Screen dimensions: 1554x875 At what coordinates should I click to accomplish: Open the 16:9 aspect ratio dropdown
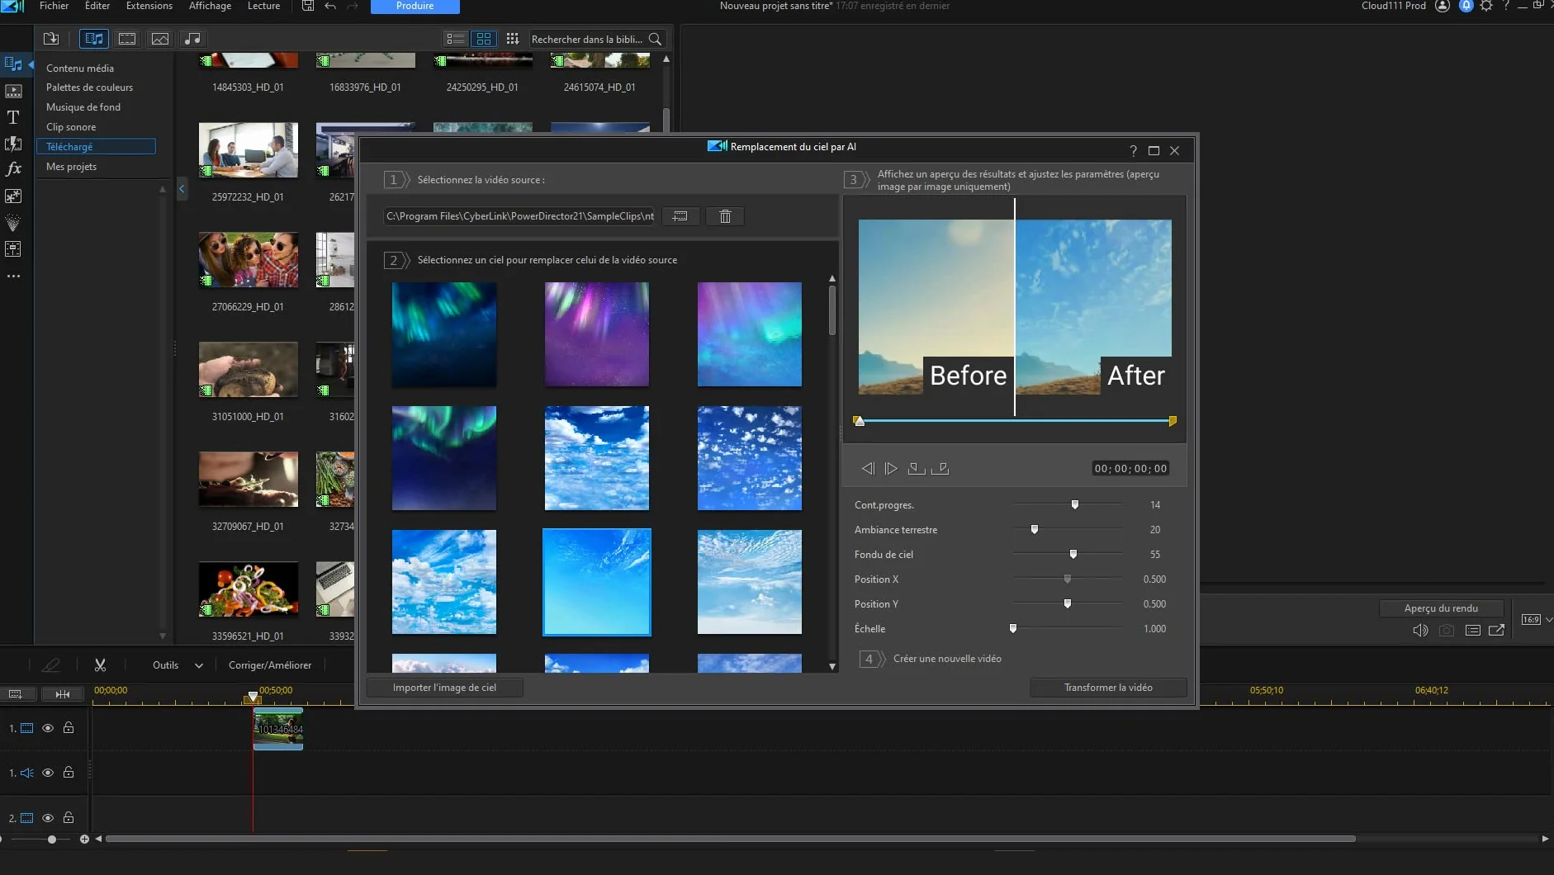pyautogui.click(x=1537, y=619)
